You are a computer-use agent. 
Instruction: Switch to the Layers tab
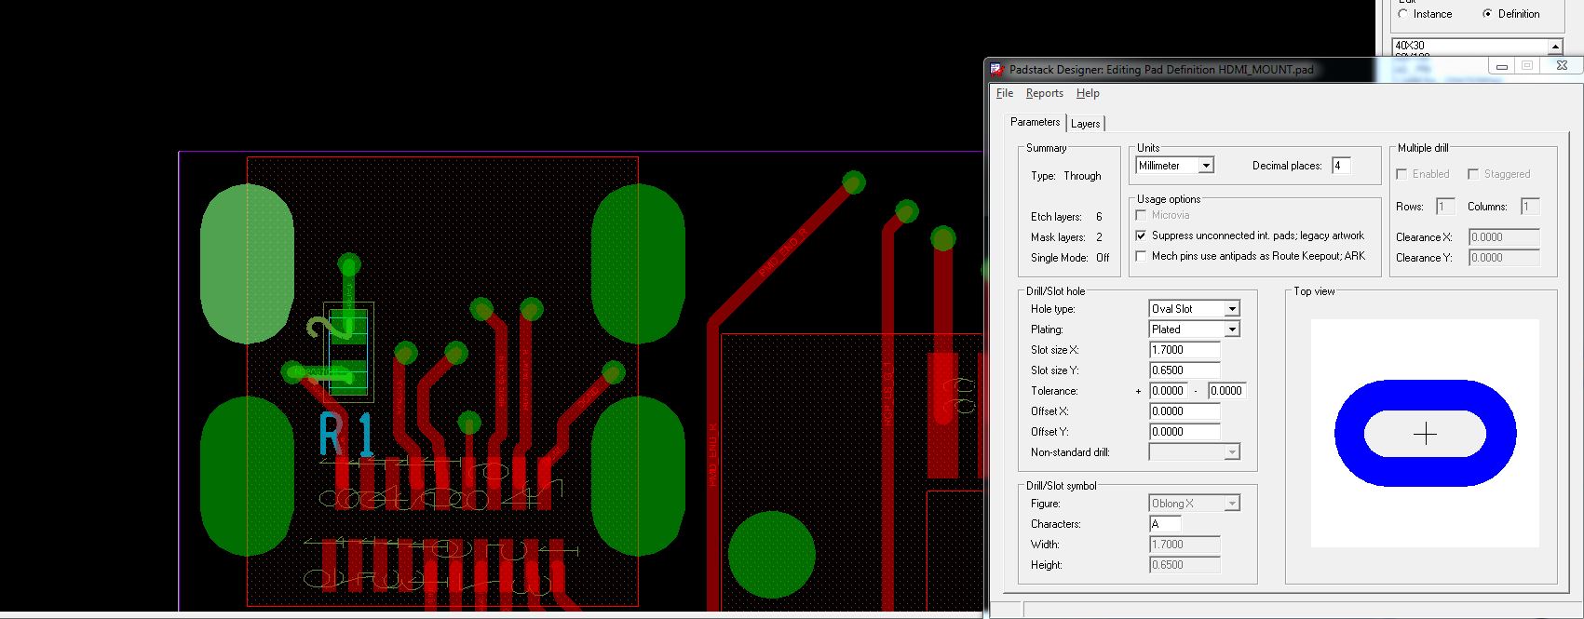(x=1085, y=124)
